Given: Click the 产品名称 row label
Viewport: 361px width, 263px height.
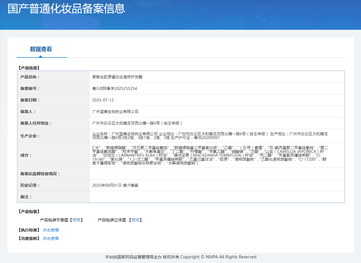Looking at the screenshot, I should [x=30, y=77].
